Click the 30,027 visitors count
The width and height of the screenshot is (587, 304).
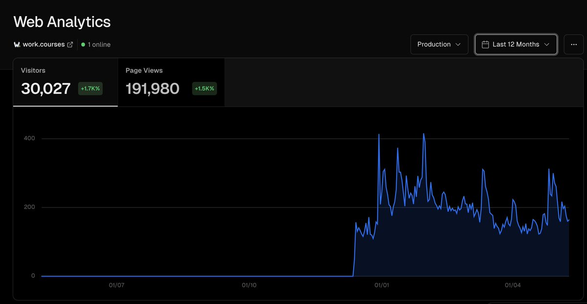coord(46,89)
